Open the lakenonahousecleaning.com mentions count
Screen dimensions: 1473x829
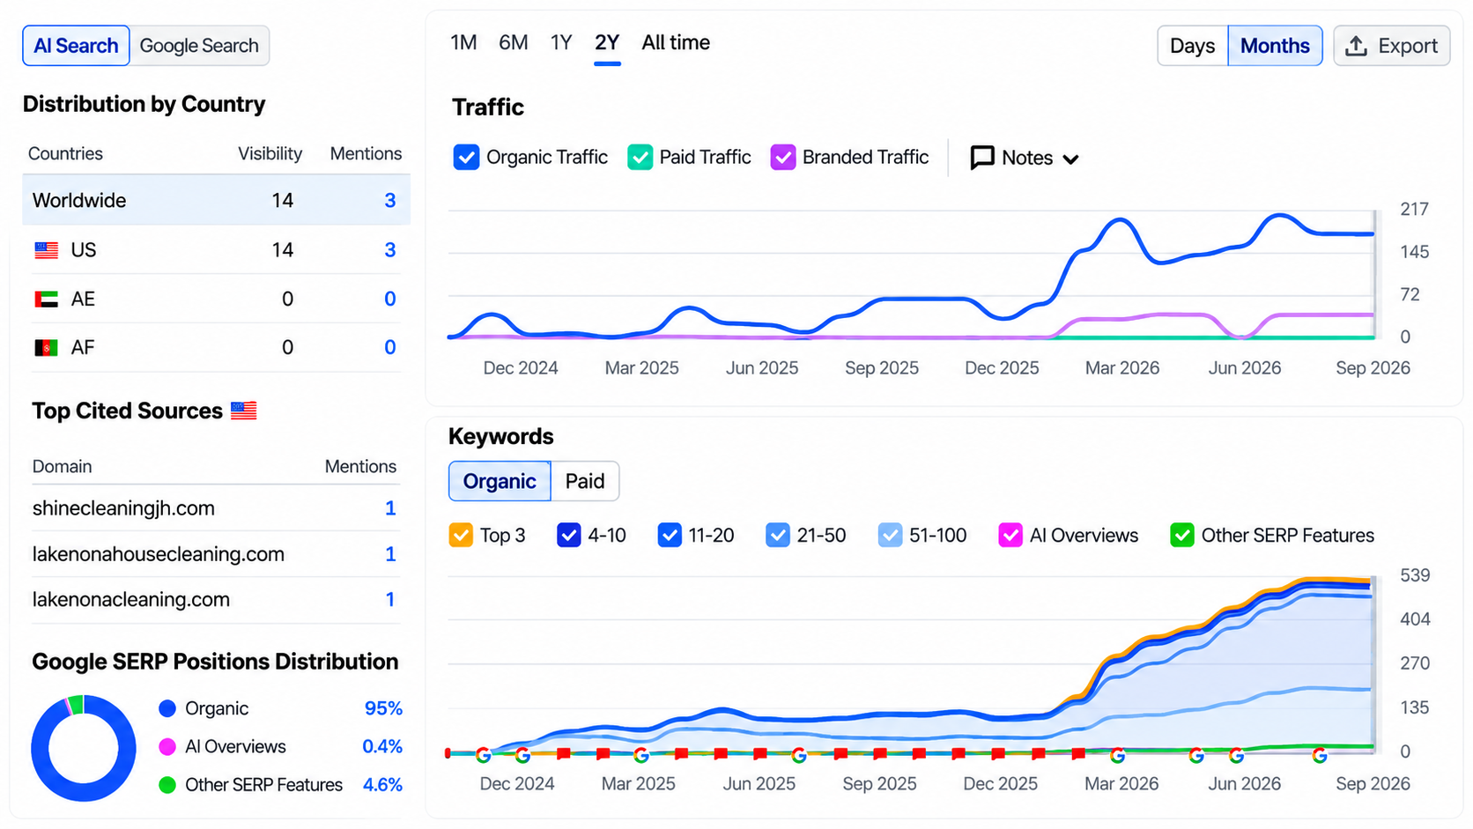390,554
